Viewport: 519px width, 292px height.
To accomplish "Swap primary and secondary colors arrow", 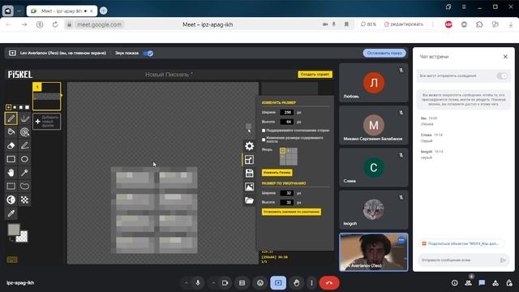I will pyautogui.click(x=11, y=238).
